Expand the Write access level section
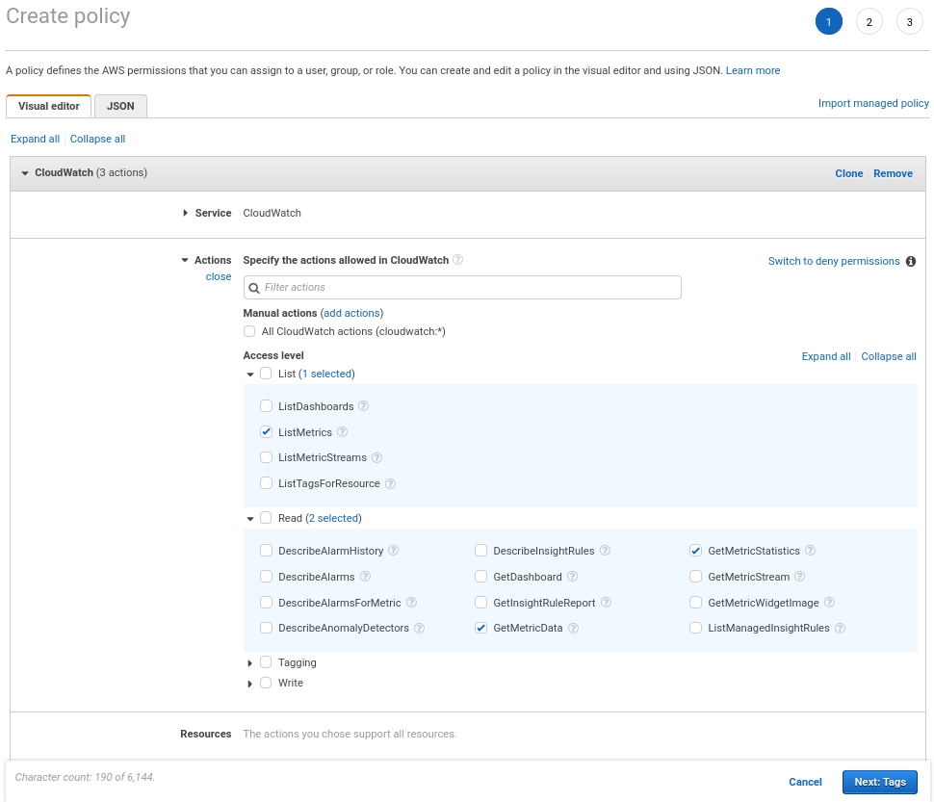This screenshot has height=802, width=934. [x=250, y=683]
